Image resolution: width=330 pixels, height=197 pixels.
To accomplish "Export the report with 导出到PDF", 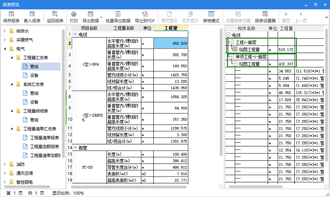I will click(x=145, y=14).
